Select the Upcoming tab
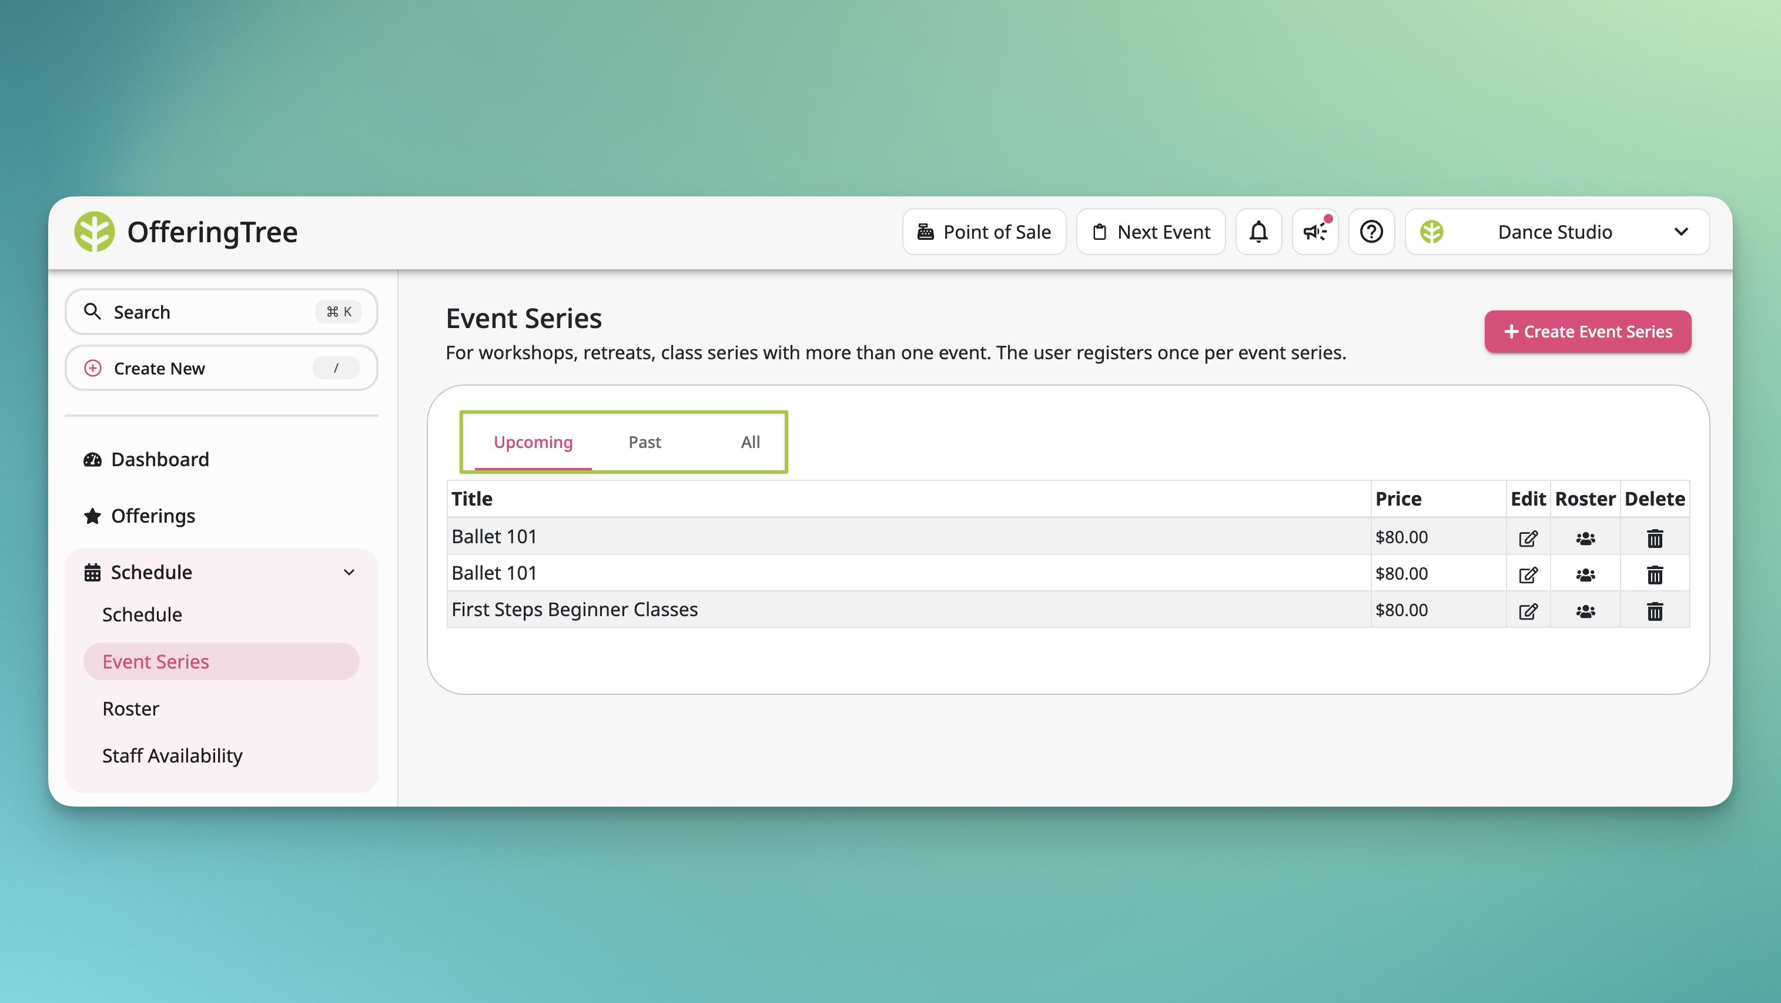1781x1003 pixels. 533,442
